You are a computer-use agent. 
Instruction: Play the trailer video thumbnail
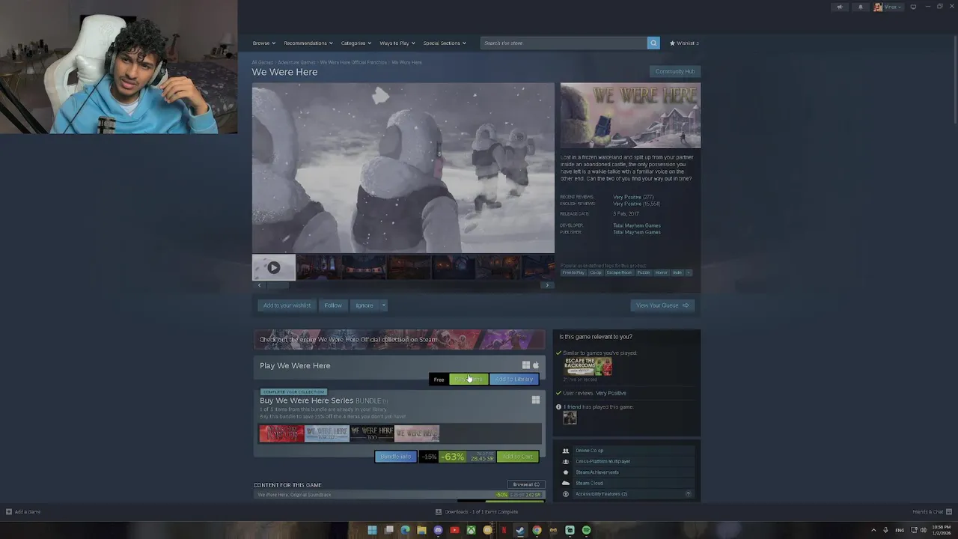tap(274, 267)
